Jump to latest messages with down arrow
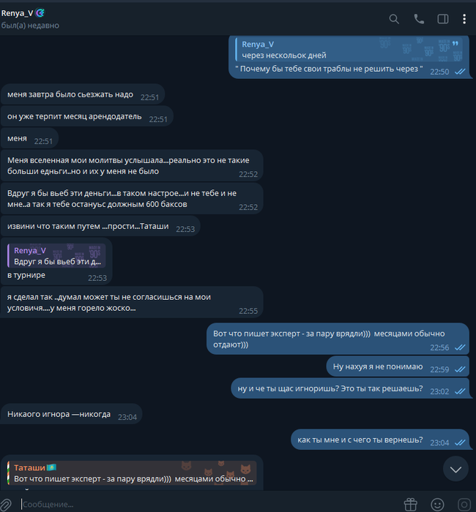This screenshot has height=512, width=476. [x=455, y=470]
